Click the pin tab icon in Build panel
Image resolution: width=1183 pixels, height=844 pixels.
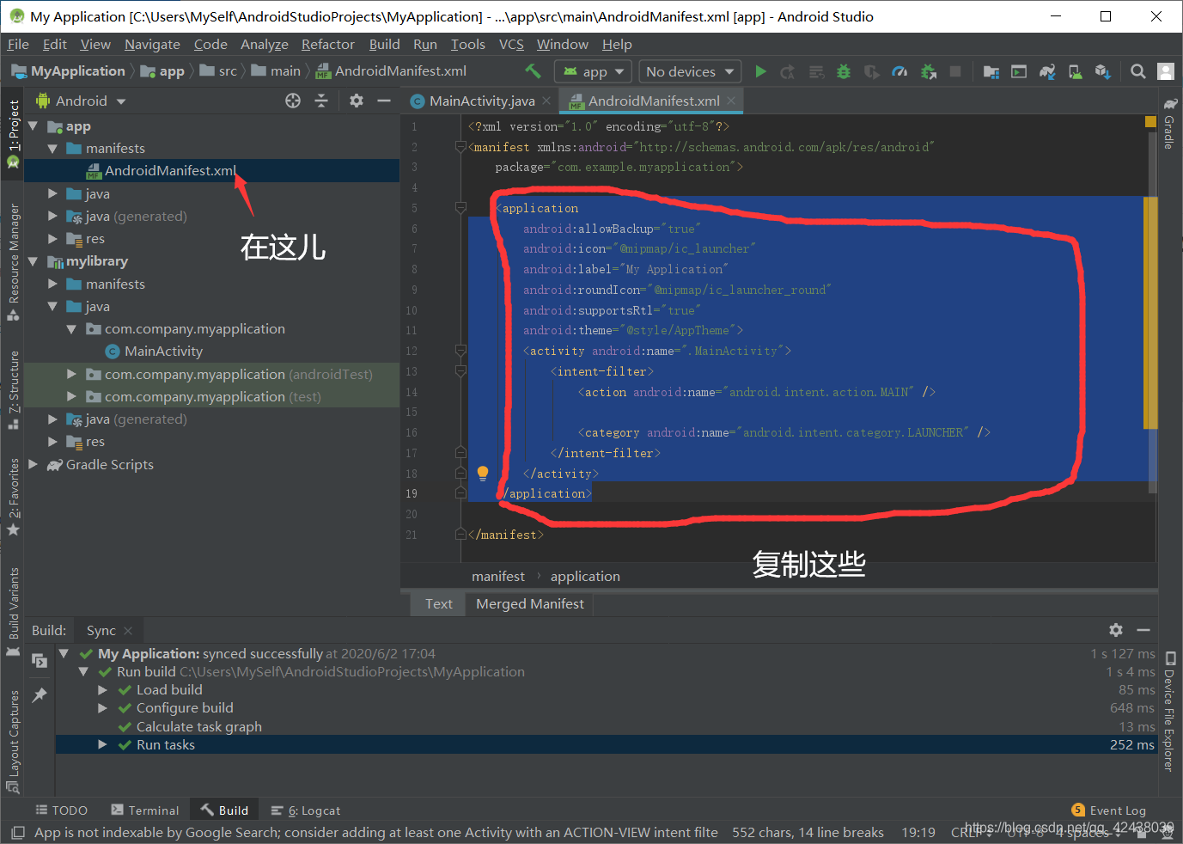click(x=40, y=694)
